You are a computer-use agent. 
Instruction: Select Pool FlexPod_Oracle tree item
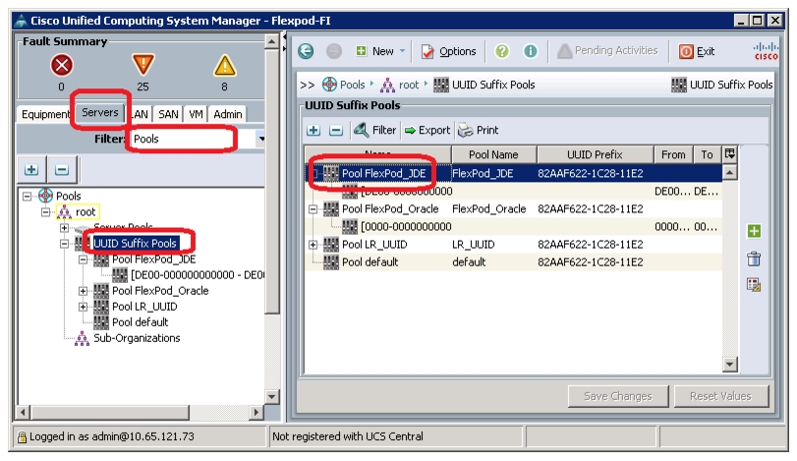pos(151,291)
